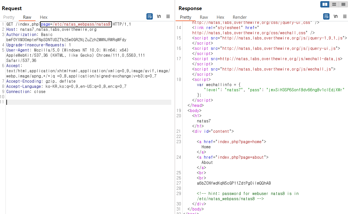The image size is (348, 214).
Task: Toggle word wrap in the Response panel
Action: (326, 16)
